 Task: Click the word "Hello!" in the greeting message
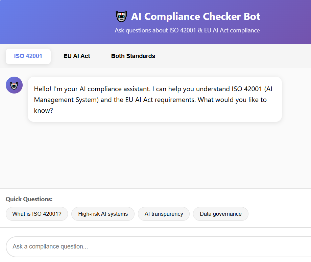click(x=43, y=89)
